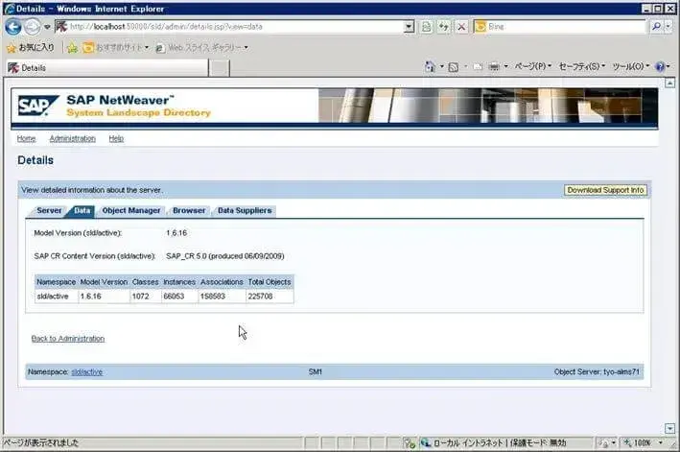Click the blue help question icon
680x452 pixels.
[660, 67]
